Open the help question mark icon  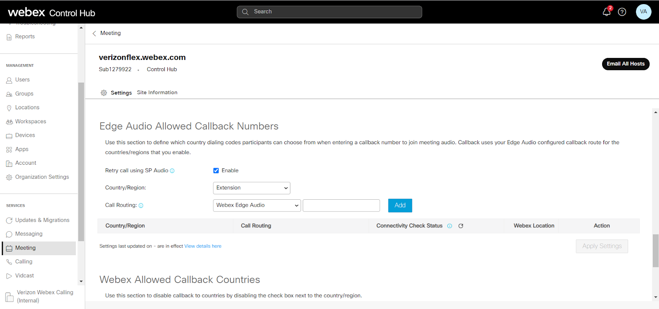(x=622, y=12)
